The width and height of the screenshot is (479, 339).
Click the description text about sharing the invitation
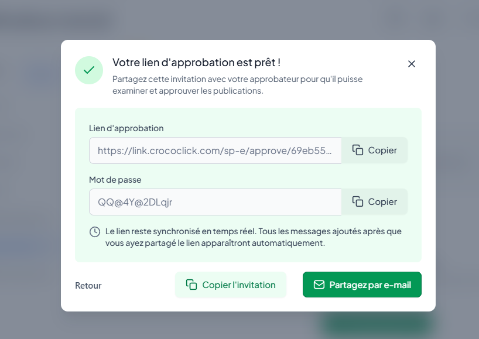click(x=237, y=85)
